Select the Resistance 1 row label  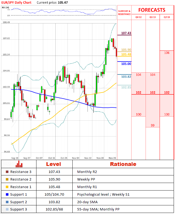tap(21, 187)
